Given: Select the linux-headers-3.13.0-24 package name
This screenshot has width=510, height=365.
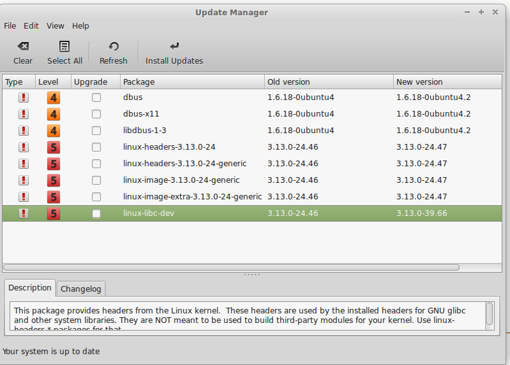Looking at the screenshot, I should pyautogui.click(x=169, y=147).
